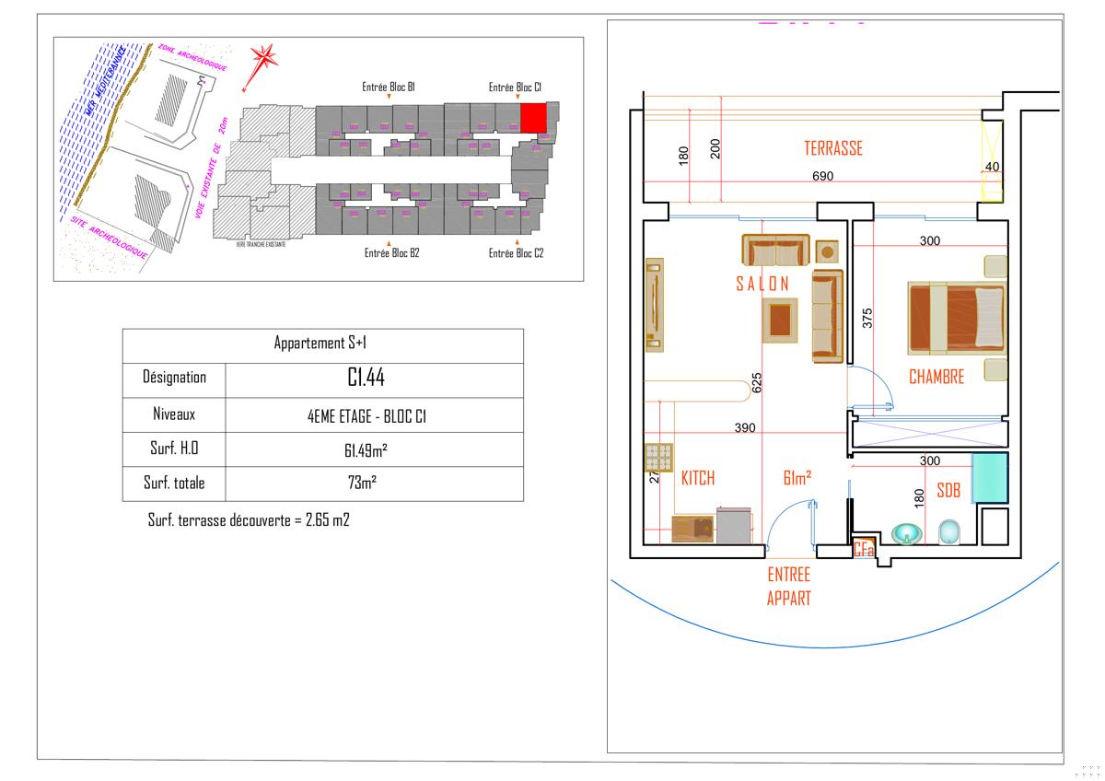Select the green washbasin in the SDB
The width and height of the screenshot is (1105, 781).
point(907,534)
